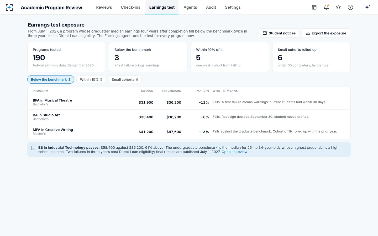Click the −12% margin value

point(204,103)
